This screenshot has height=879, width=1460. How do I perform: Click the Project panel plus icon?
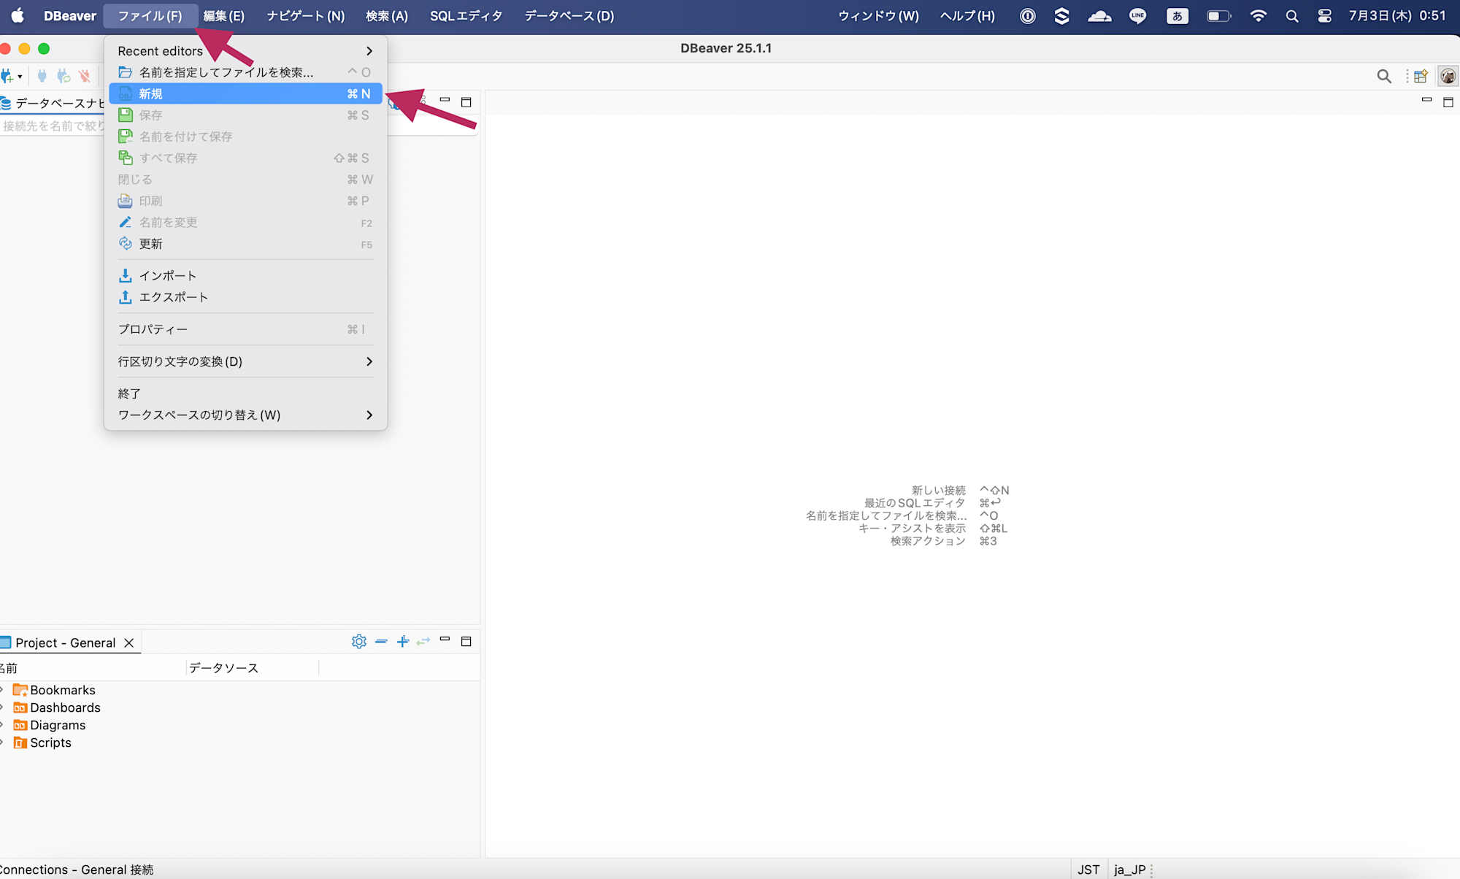click(x=403, y=641)
